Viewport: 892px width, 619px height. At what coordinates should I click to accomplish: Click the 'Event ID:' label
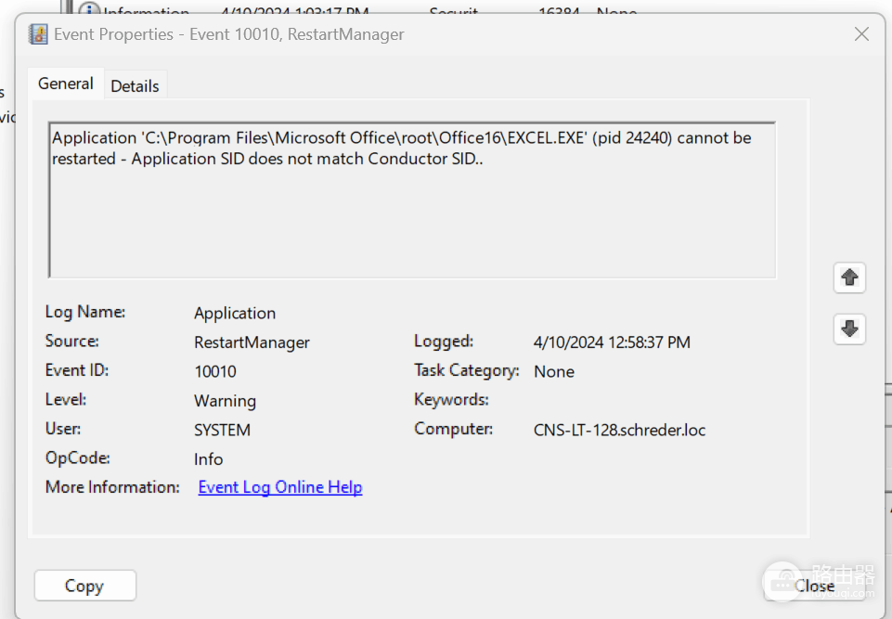point(77,370)
